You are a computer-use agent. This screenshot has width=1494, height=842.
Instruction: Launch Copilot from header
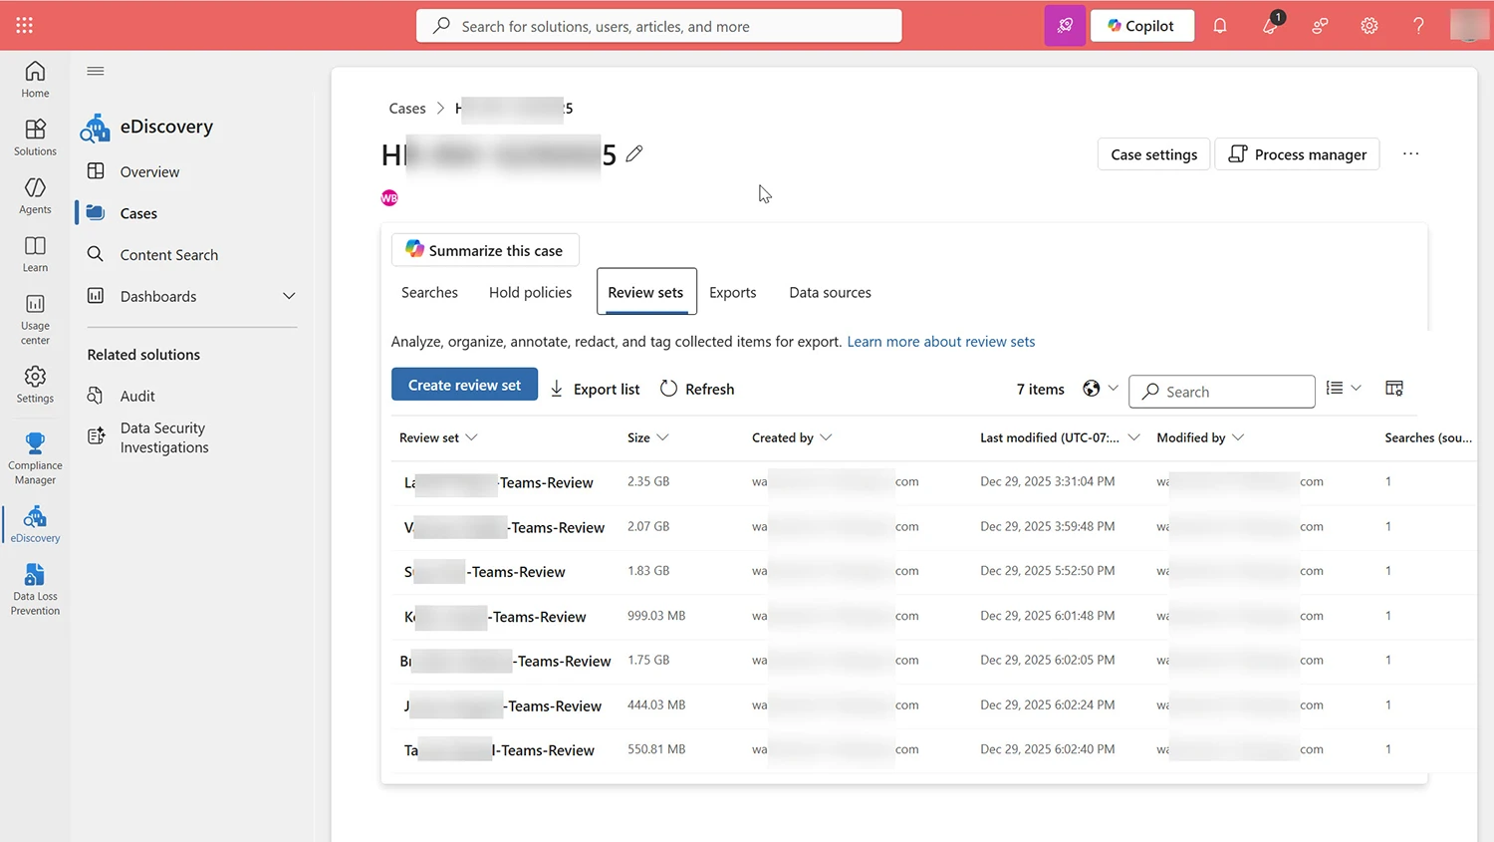pos(1141,26)
